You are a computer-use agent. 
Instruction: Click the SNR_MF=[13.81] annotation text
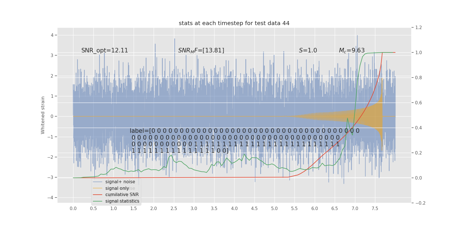(201, 50)
